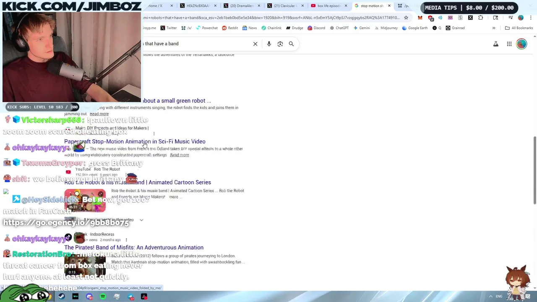Open Steam from the taskbar

coord(62,297)
